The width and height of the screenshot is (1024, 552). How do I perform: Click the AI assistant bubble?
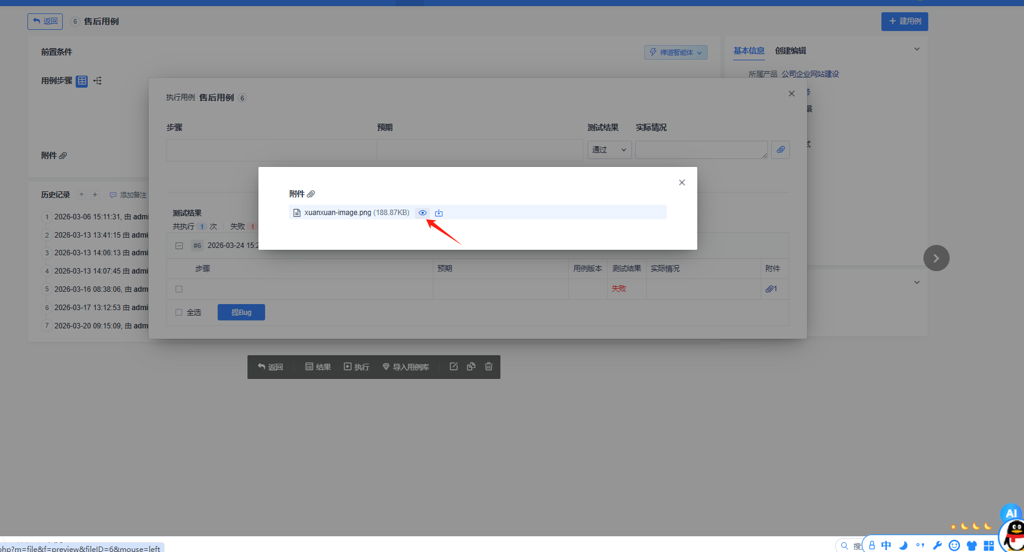(x=1011, y=513)
